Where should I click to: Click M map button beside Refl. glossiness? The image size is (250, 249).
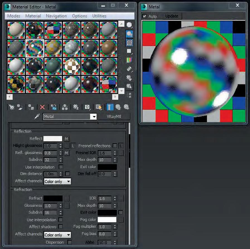pyautogui.click(x=67, y=153)
